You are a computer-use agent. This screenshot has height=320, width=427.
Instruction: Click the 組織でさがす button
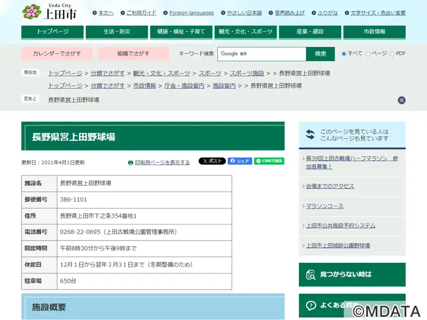[133, 54]
